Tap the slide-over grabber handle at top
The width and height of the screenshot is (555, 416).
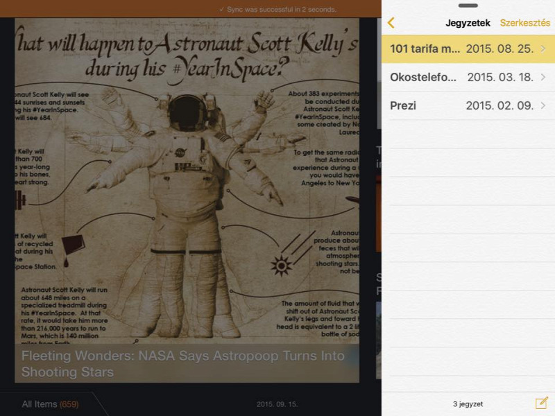pos(468,6)
